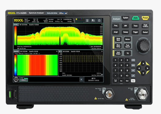Image resolution: width=161 pixels, height=114 pixels.
Task: Close the Density spectrum pane with its X
Action: pyautogui.click(x=102, y=25)
